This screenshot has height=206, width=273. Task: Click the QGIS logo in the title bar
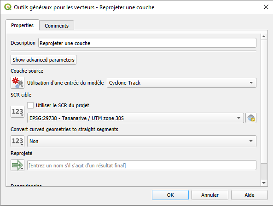click(8, 7)
